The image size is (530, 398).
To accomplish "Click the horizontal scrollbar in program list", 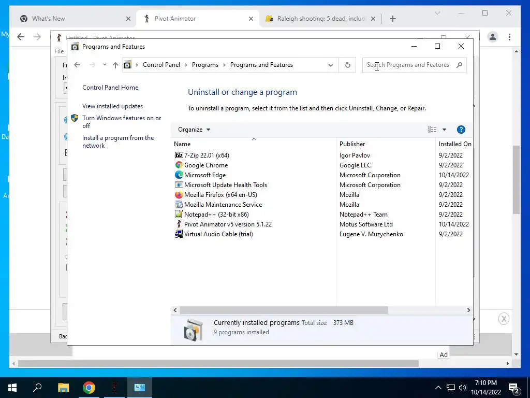I will pos(283,310).
